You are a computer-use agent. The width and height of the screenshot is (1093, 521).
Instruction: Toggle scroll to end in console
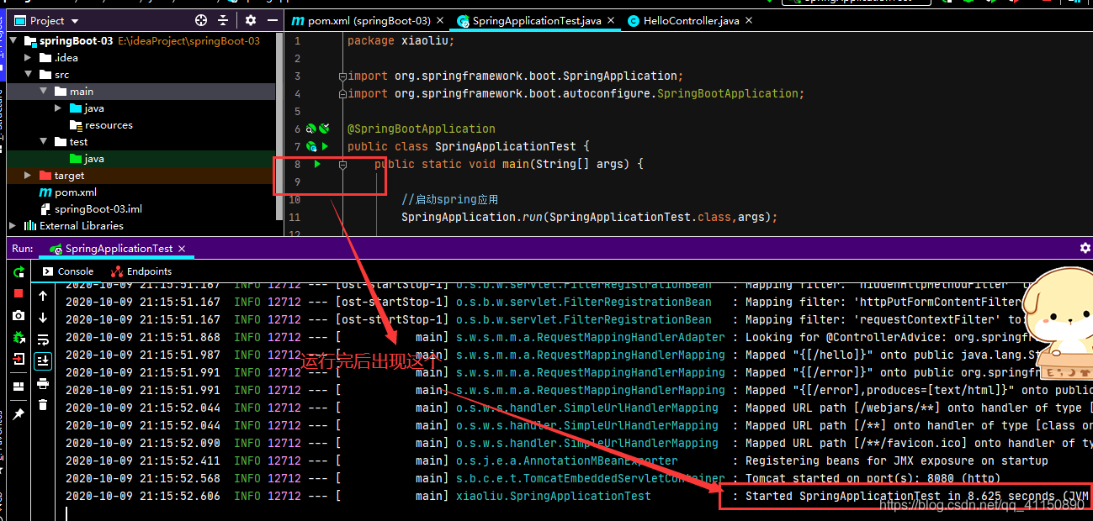(44, 361)
